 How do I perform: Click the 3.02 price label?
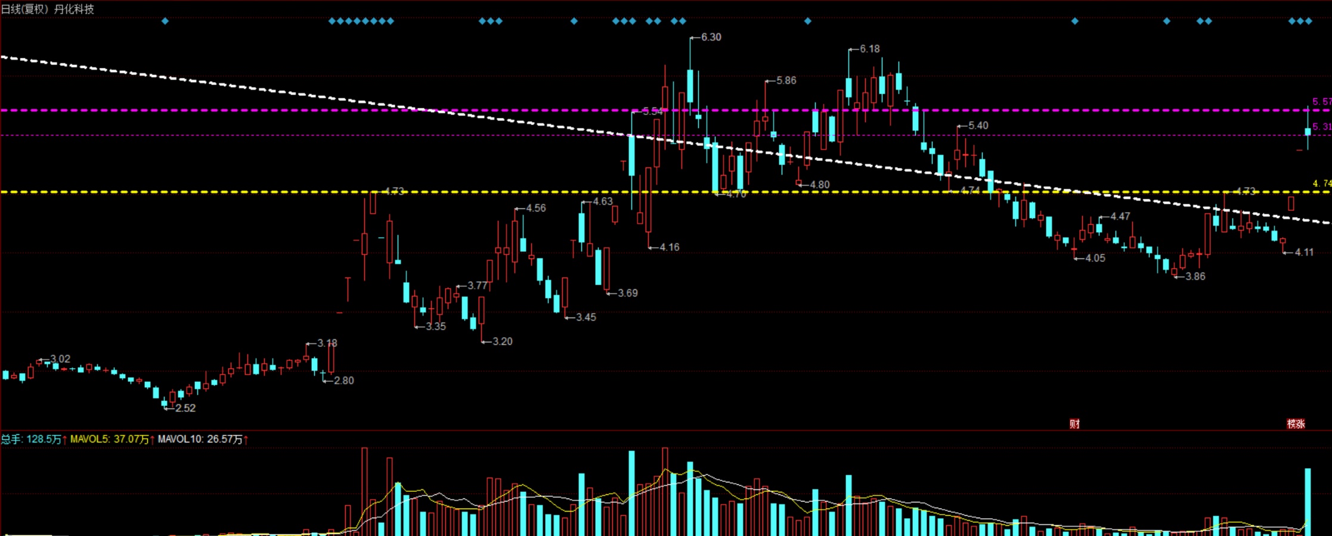click(60, 359)
